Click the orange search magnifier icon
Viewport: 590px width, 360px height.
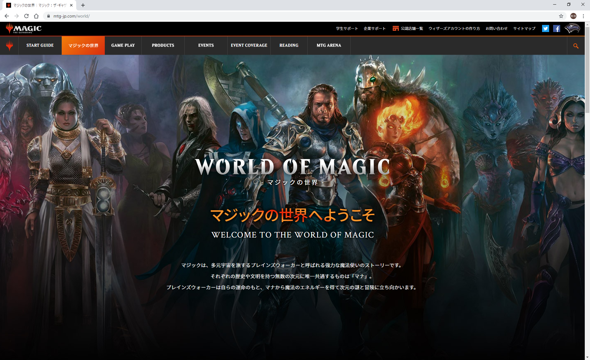click(576, 46)
